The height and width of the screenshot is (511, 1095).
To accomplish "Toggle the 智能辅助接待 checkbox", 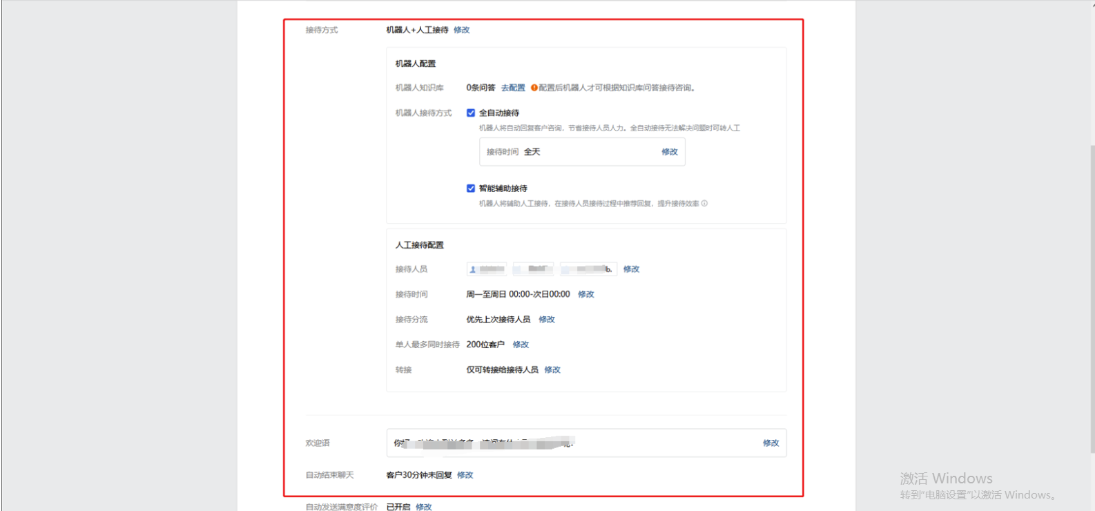I will [x=471, y=189].
